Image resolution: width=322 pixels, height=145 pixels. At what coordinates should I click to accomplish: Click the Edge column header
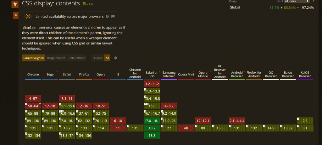click(x=50, y=75)
